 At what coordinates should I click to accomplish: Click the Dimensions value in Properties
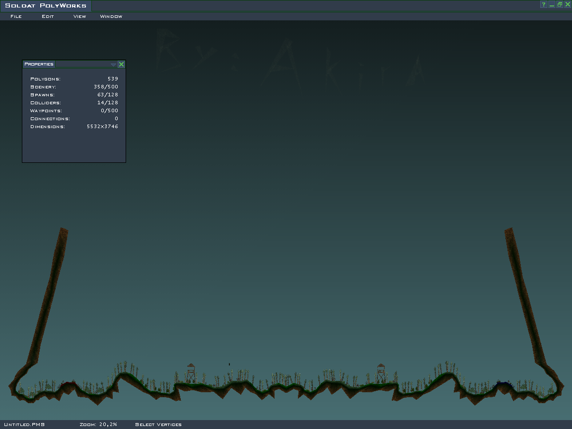pos(102,127)
